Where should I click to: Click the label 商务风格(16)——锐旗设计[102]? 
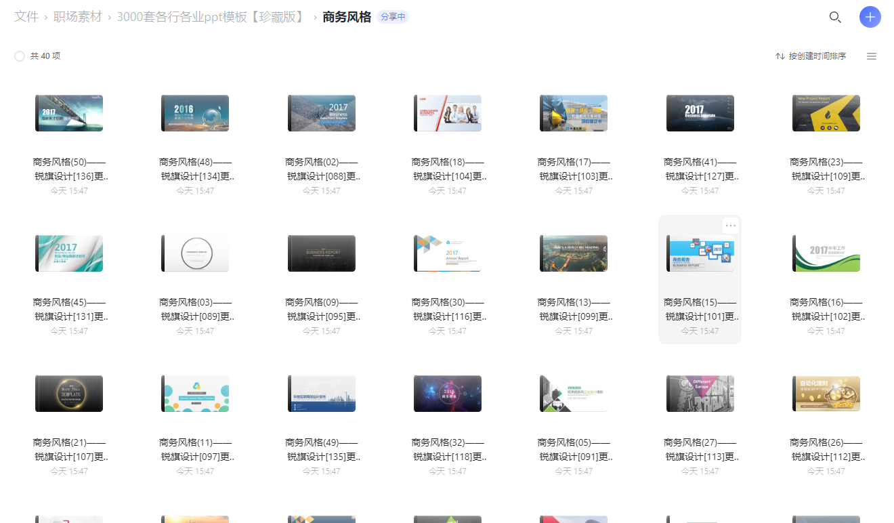point(826,310)
